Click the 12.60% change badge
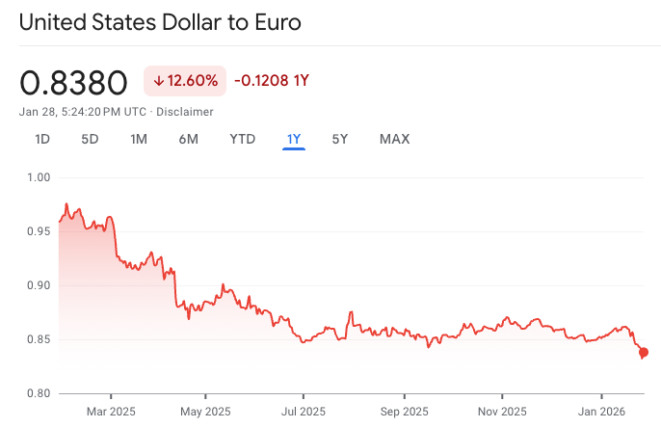Image resolution: width=661 pixels, height=428 pixels. pos(185,81)
